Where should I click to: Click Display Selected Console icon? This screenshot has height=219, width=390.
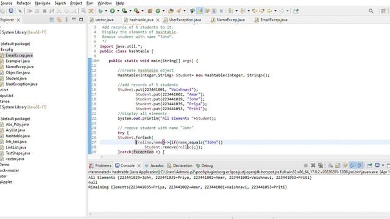click(x=377, y=165)
